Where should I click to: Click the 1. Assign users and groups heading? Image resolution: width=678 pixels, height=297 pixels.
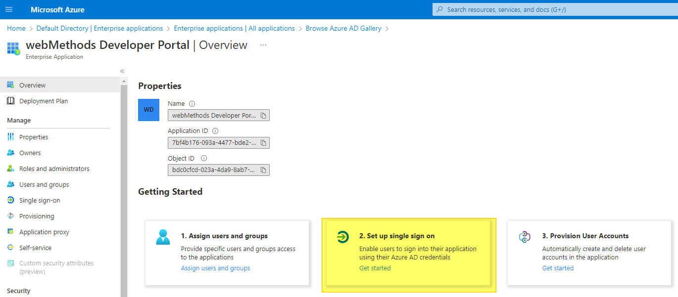point(224,236)
